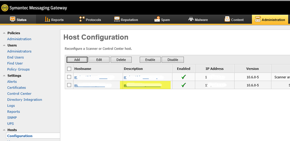Image resolution: width=290 pixels, height=141 pixels.
Task: Click second host's green Enabled checkmark
Action: pos(183,85)
